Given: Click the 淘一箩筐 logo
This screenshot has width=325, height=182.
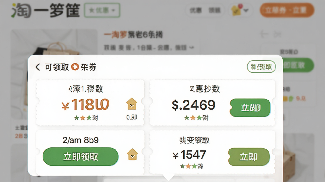Looking at the screenshot, I should click(46, 10).
